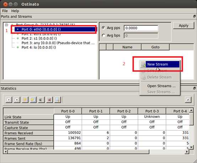197x163 pixels.
Task: Stop packet capture icon
Action: coord(49,100)
